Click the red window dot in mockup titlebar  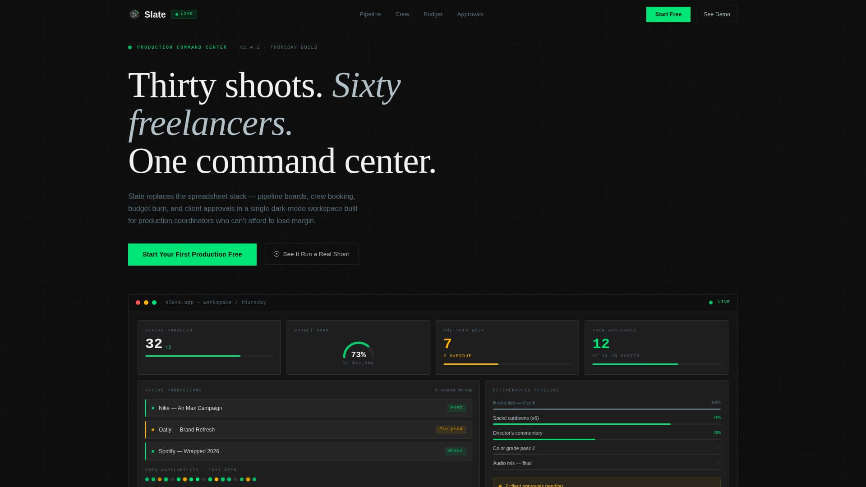138,303
